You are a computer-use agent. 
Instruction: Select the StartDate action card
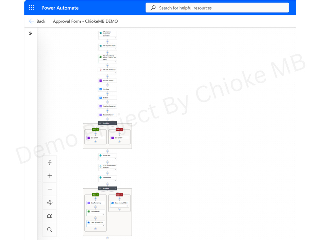tap(107, 89)
